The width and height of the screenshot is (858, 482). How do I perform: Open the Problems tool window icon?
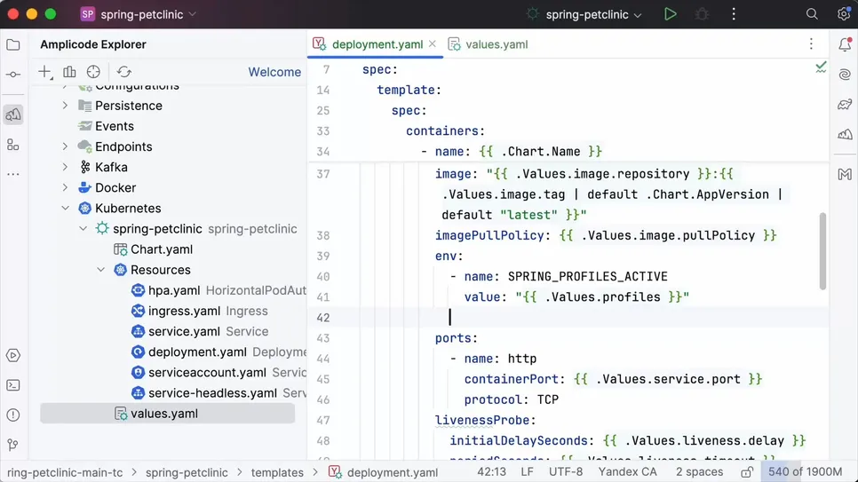13,415
